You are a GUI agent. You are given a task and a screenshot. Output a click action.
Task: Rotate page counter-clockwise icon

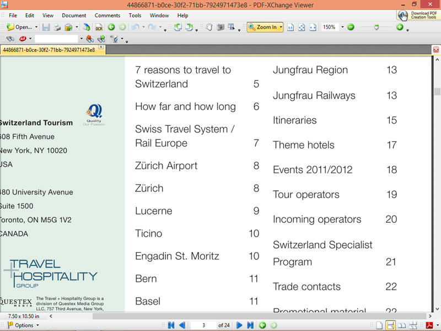(178, 27)
